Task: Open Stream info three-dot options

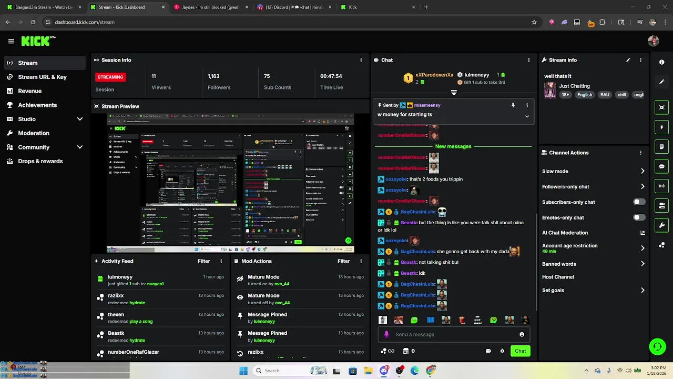Action: 640,60
